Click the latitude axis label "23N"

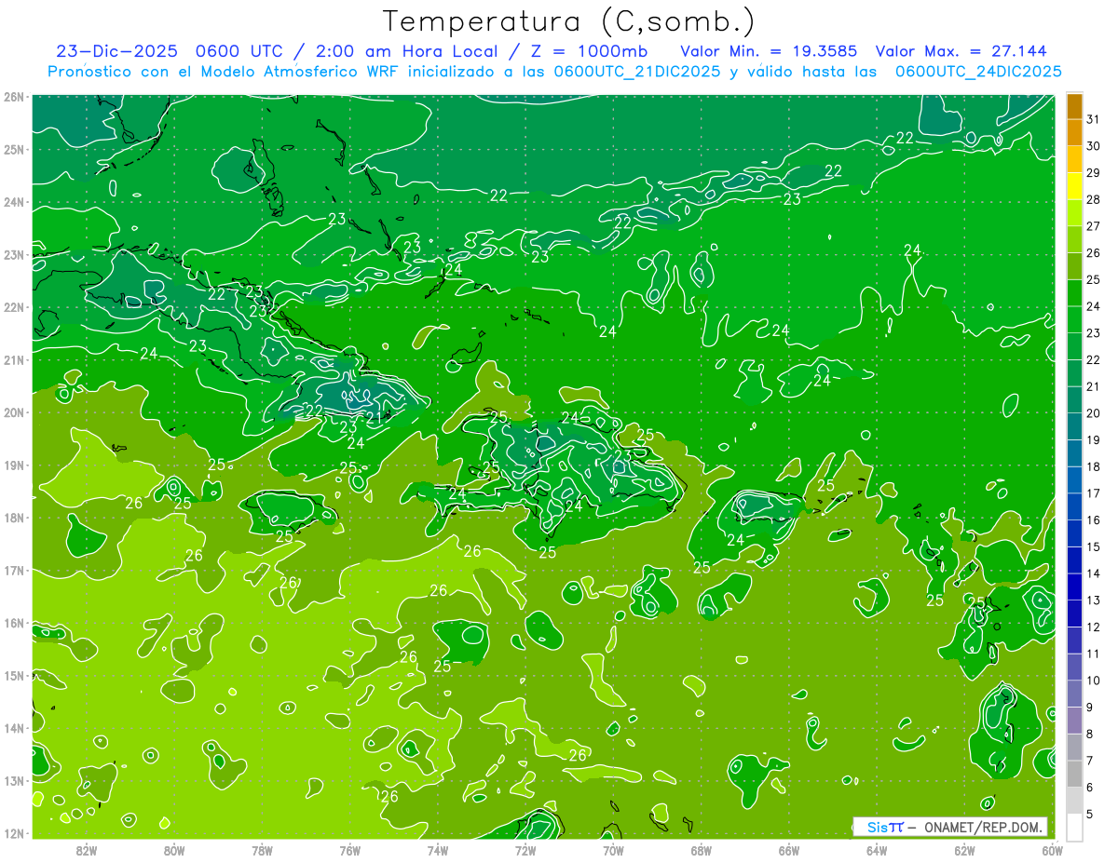click(x=14, y=254)
